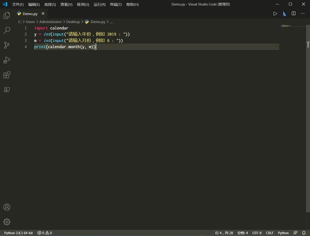Open the 转到(G) menu

(x=83, y=4)
